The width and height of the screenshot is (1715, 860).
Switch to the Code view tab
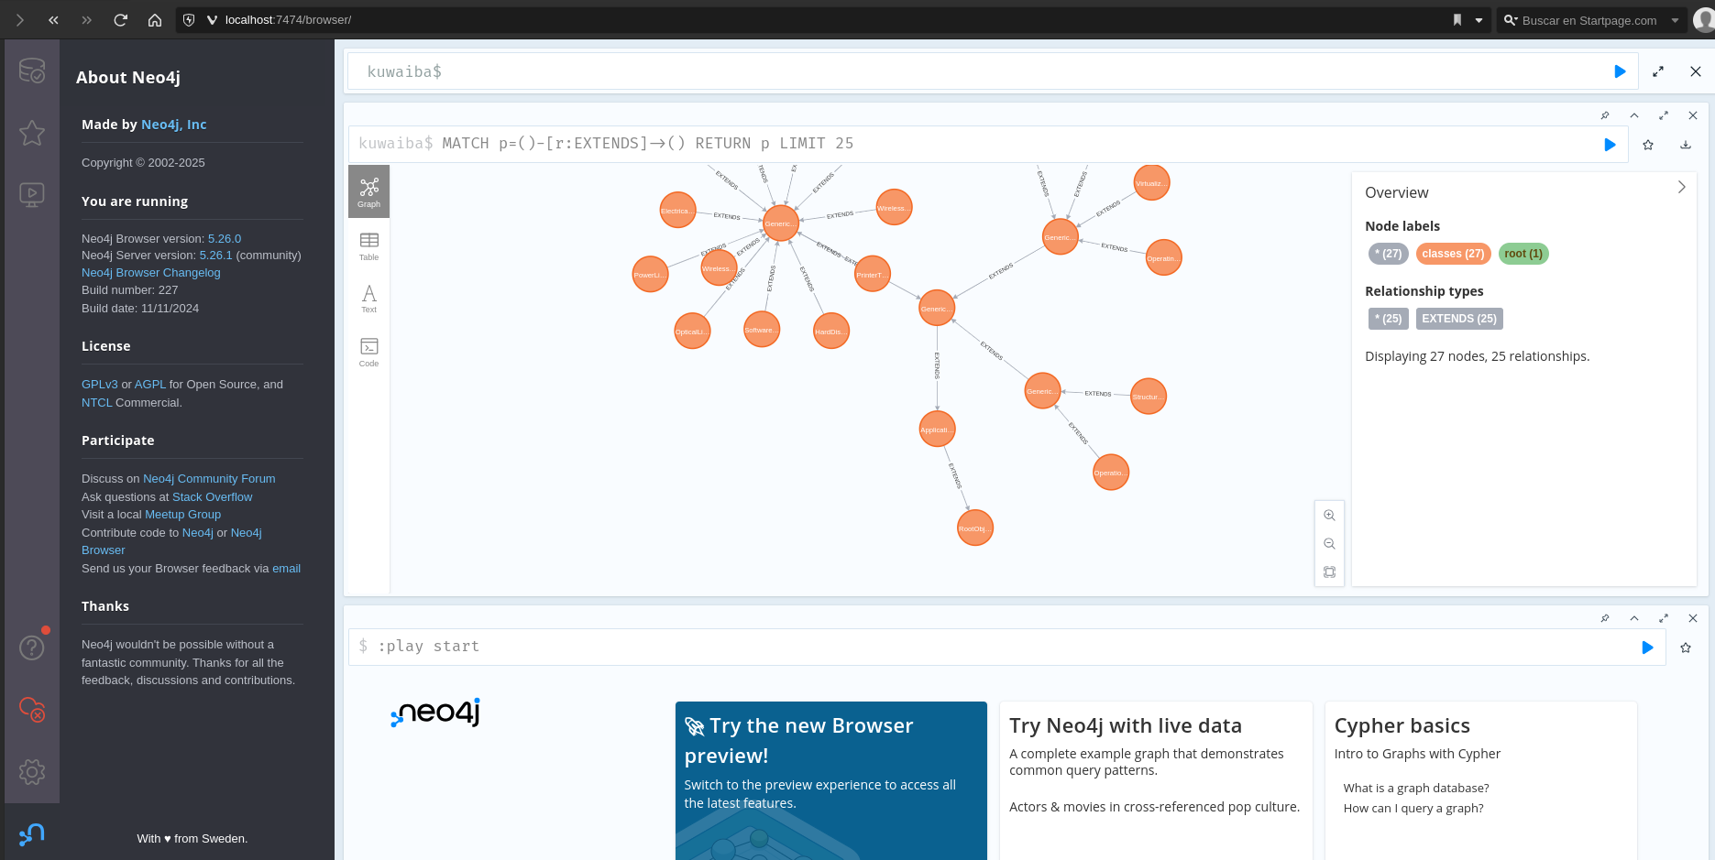pos(368,352)
